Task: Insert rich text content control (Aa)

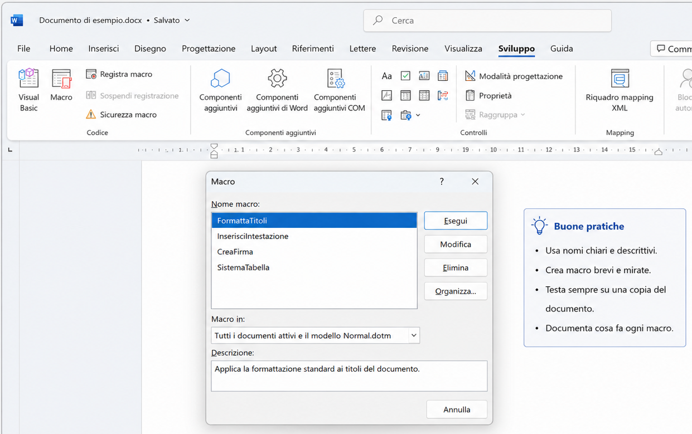Action: coord(387,76)
